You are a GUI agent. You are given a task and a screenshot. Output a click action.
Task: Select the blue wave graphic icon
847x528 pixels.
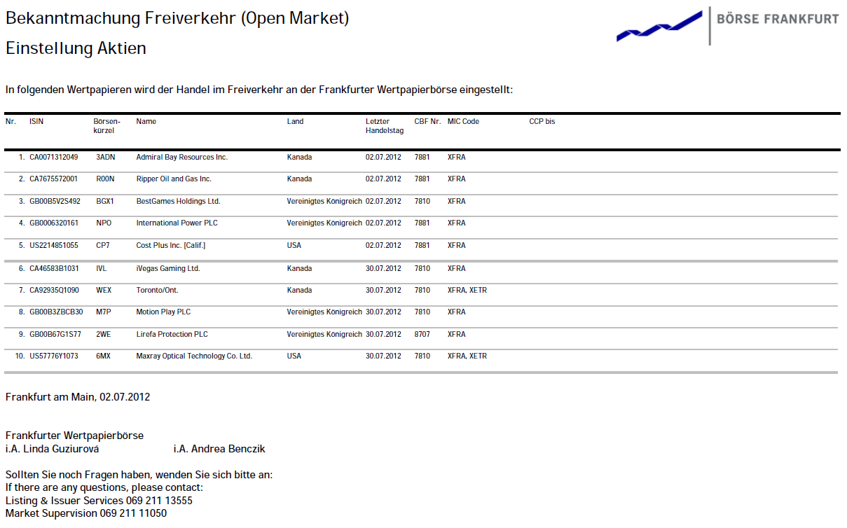pos(657,27)
